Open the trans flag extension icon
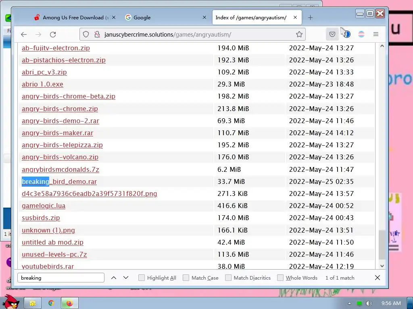The width and height of the screenshot is (413, 309). point(361,35)
